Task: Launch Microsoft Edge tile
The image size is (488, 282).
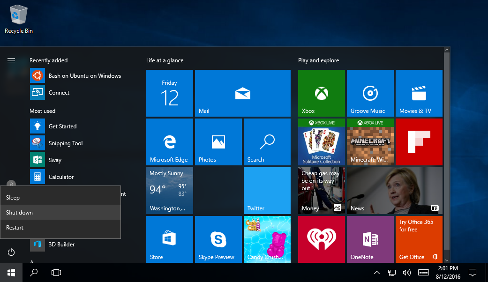Action: (x=170, y=142)
